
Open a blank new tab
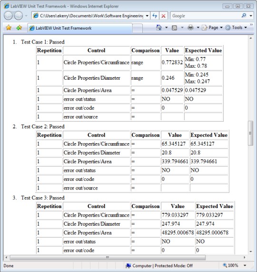(x=138, y=28)
